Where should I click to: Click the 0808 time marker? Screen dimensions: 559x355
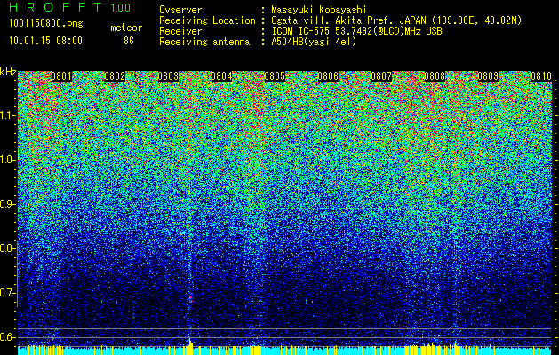click(x=435, y=76)
